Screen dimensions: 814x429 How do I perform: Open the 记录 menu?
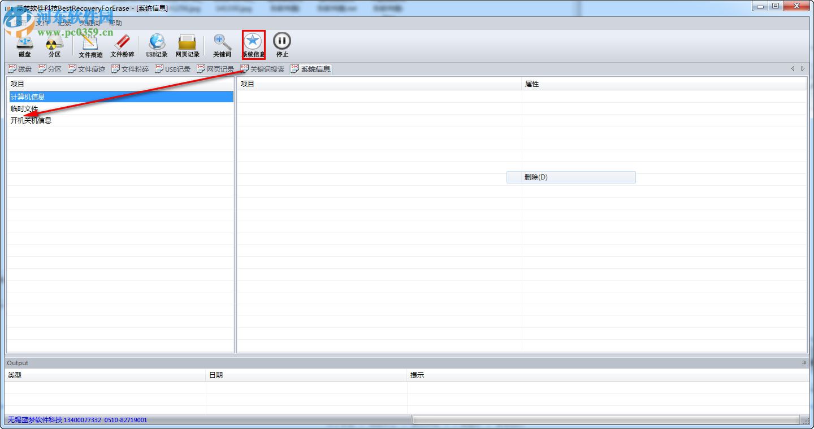coord(65,23)
